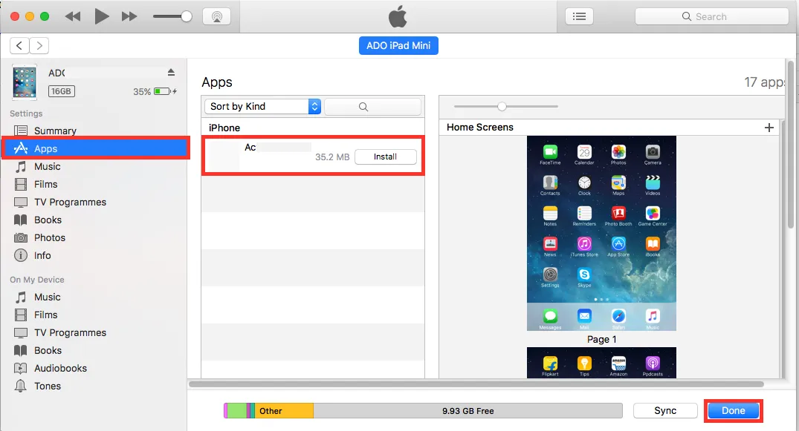The image size is (799, 431).
Task: Select the ADO iPad Mini device button
Action: coord(398,46)
